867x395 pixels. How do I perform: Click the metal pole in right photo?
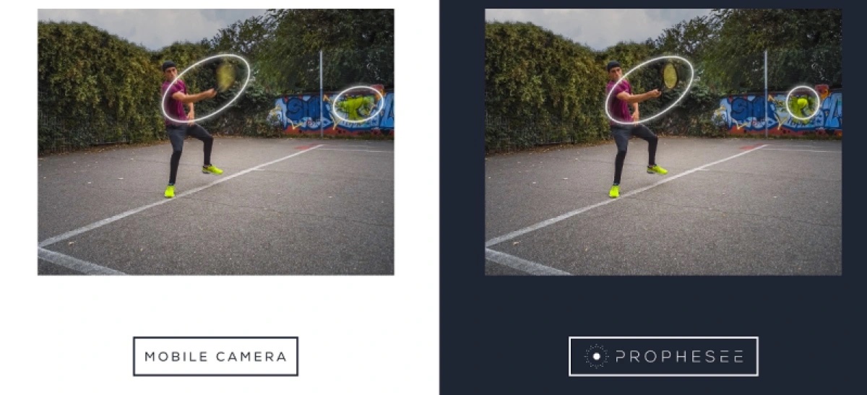[766, 94]
